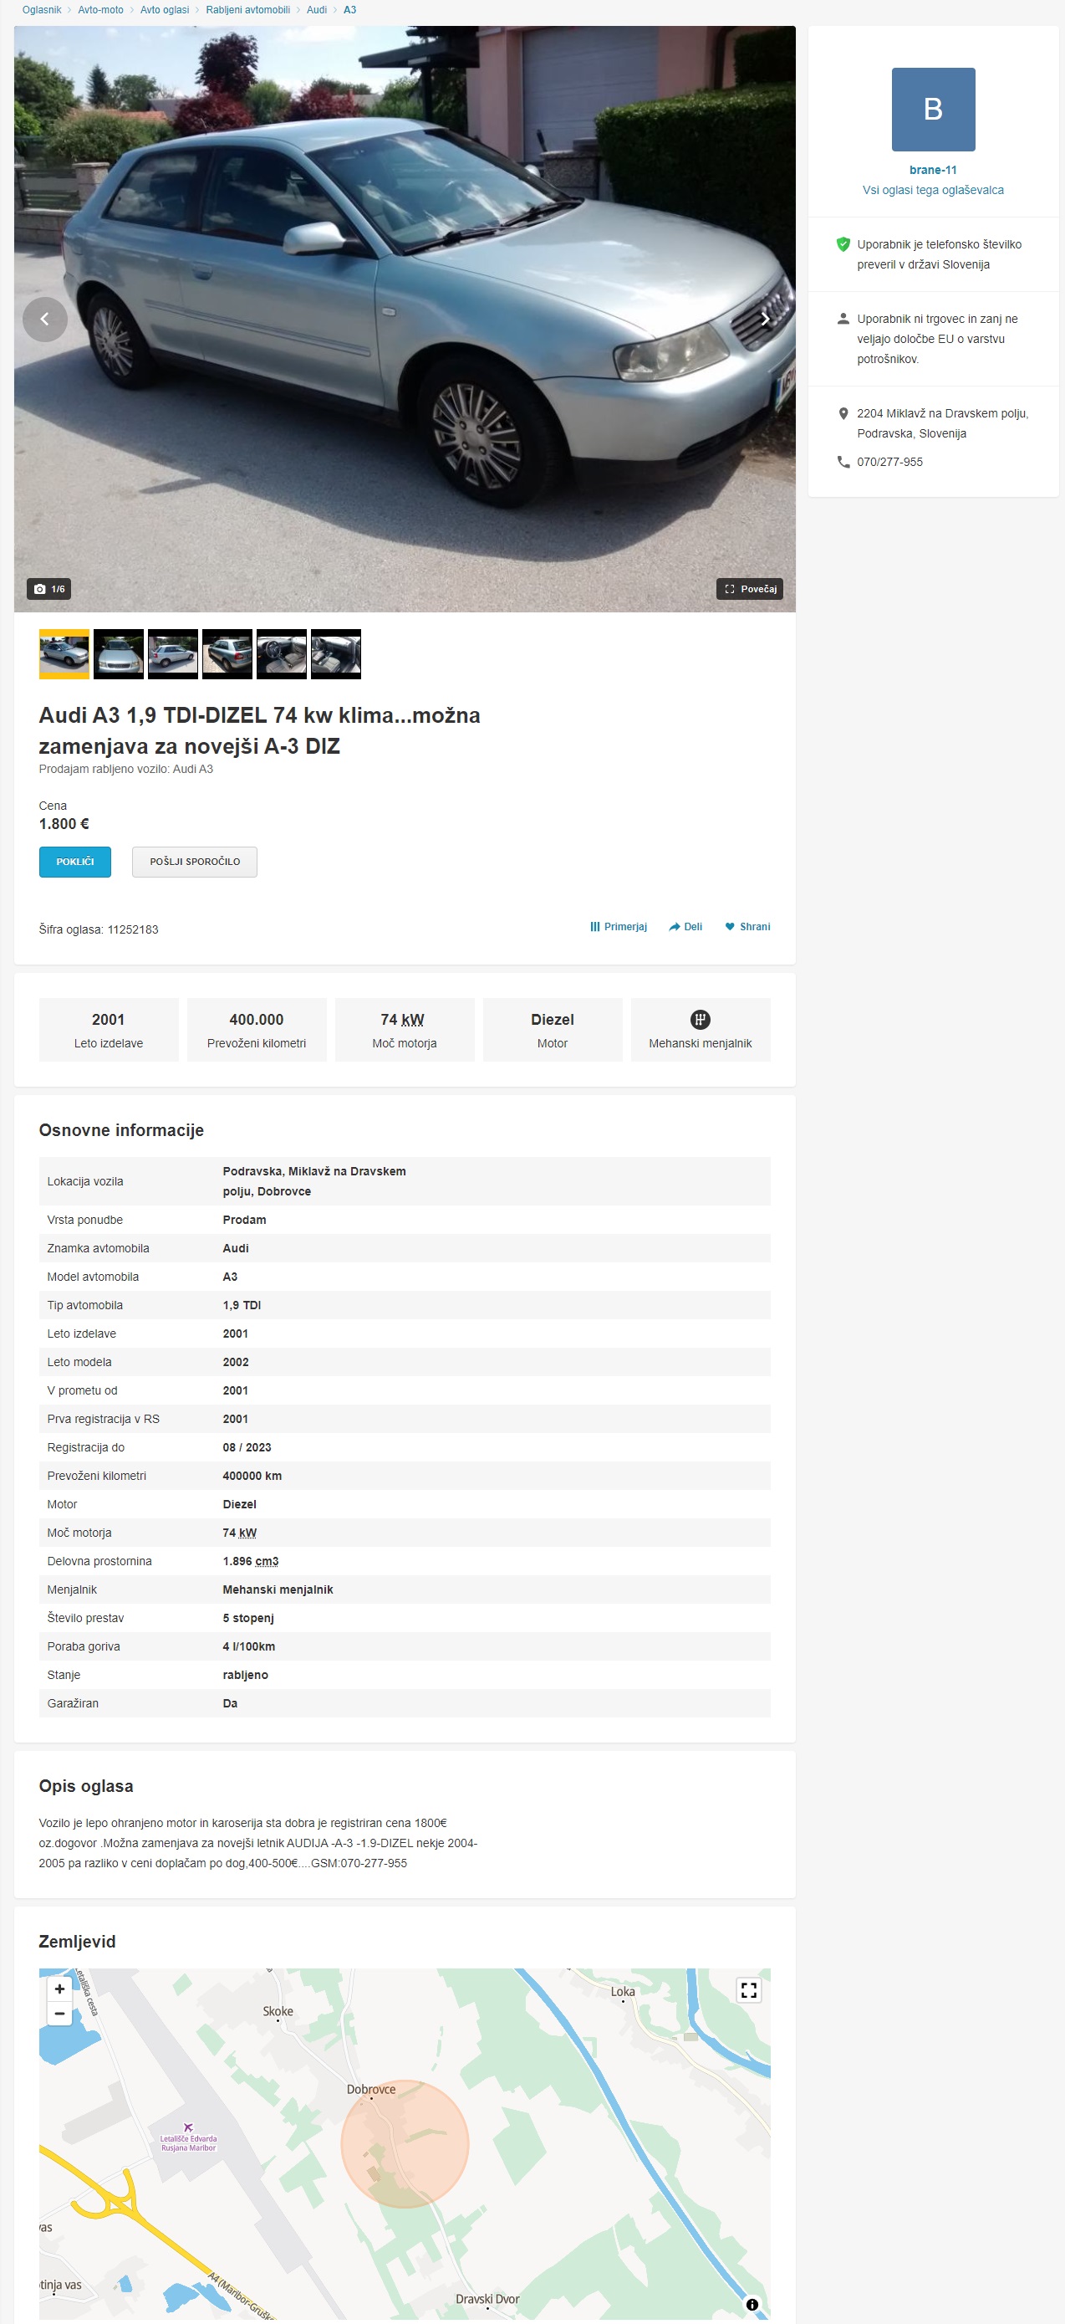This screenshot has width=1065, height=2324.
Task: Select the second car thumbnail
Action: click(x=118, y=653)
